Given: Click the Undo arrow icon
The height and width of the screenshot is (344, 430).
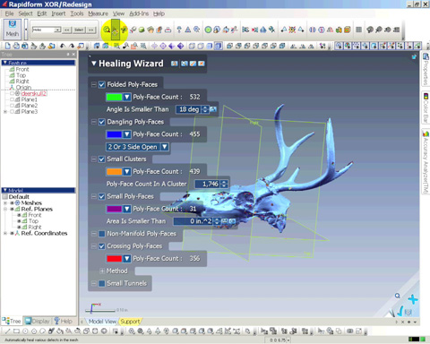Looking at the screenshot, I should coord(63,46).
